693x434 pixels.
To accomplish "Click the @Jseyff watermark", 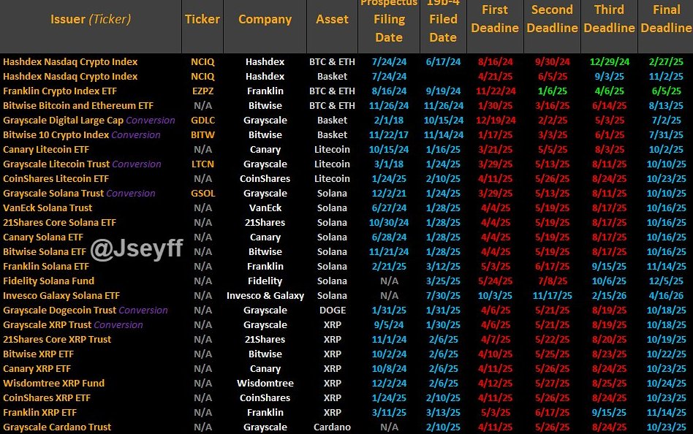I will (x=137, y=251).
